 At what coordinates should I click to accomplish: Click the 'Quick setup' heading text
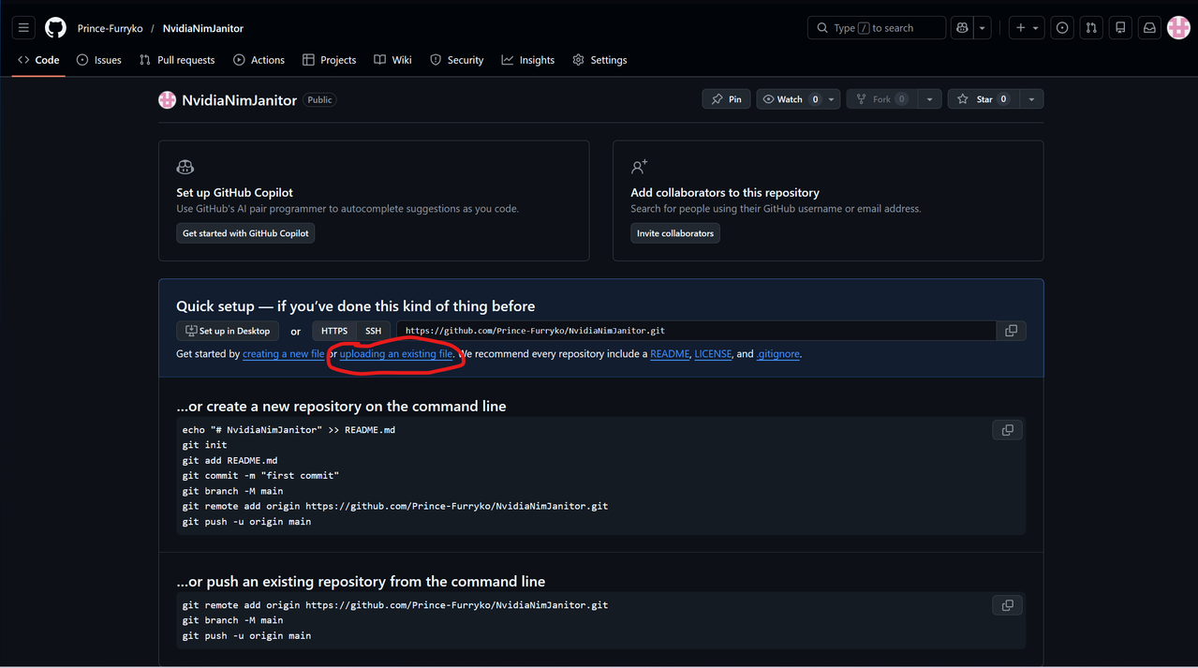pos(356,306)
